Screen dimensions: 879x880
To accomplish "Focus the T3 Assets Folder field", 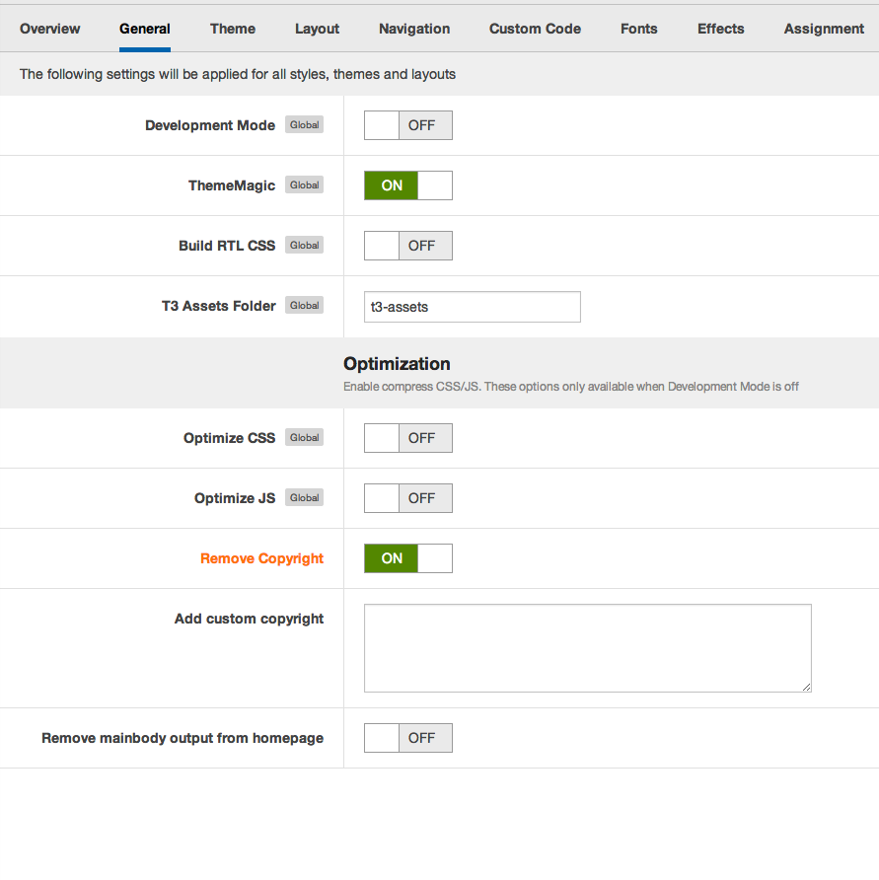I will [472, 307].
